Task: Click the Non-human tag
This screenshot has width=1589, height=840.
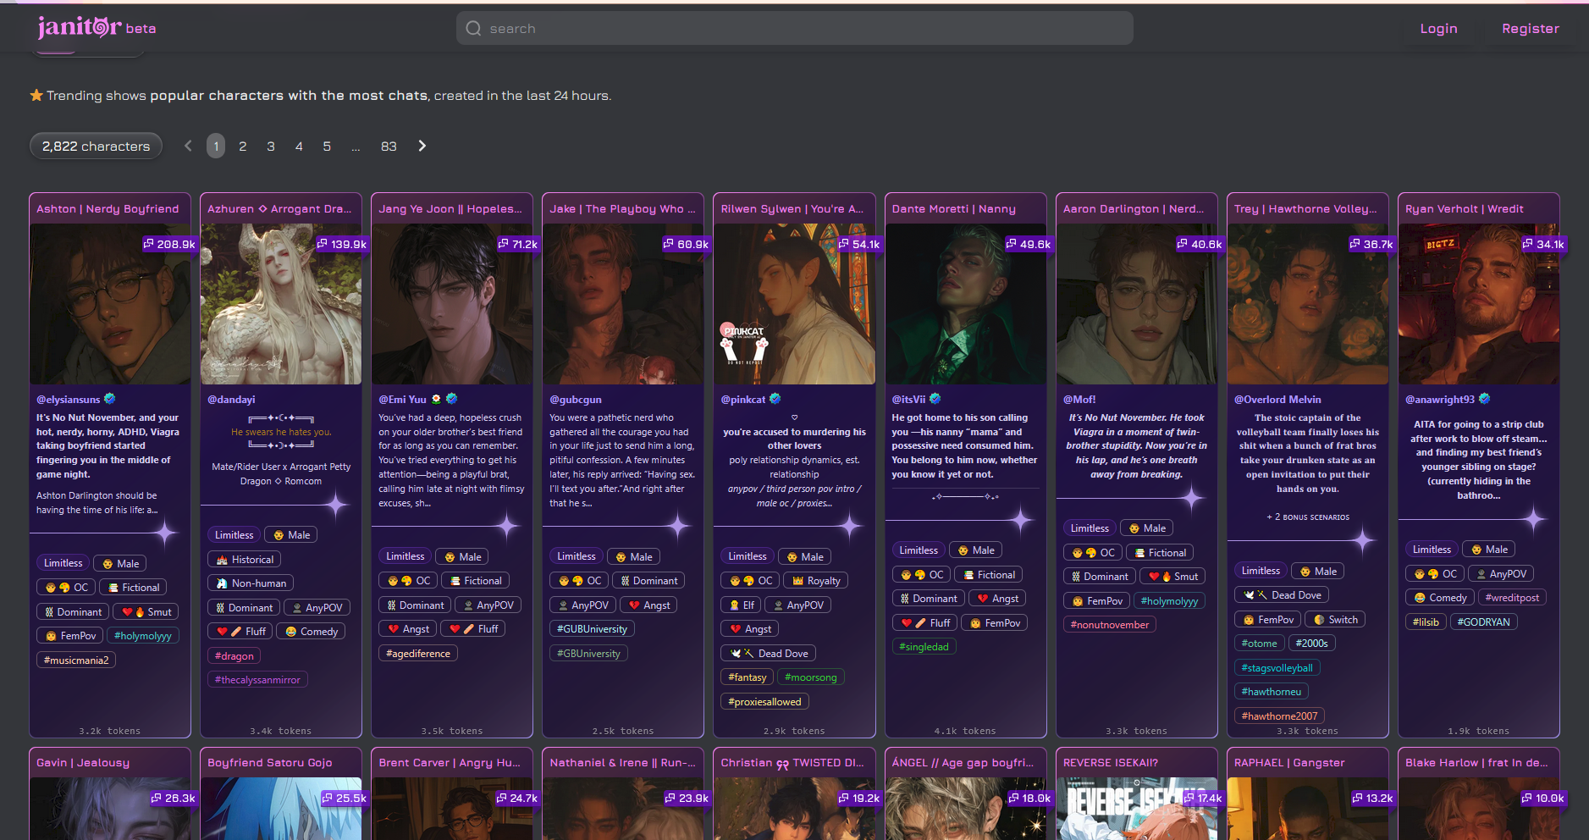Action: tap(251, 583)
